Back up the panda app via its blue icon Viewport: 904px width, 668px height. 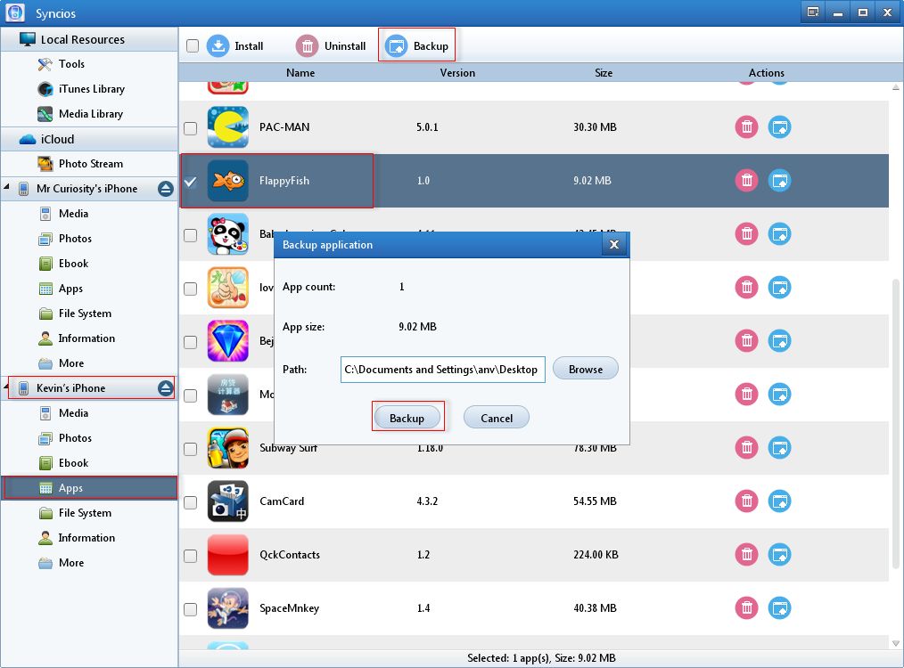(779, 233)
